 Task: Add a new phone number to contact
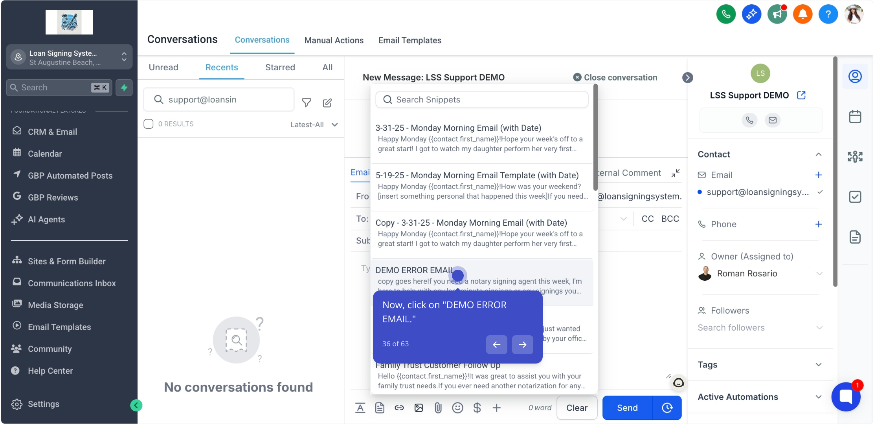coord(819,224)
